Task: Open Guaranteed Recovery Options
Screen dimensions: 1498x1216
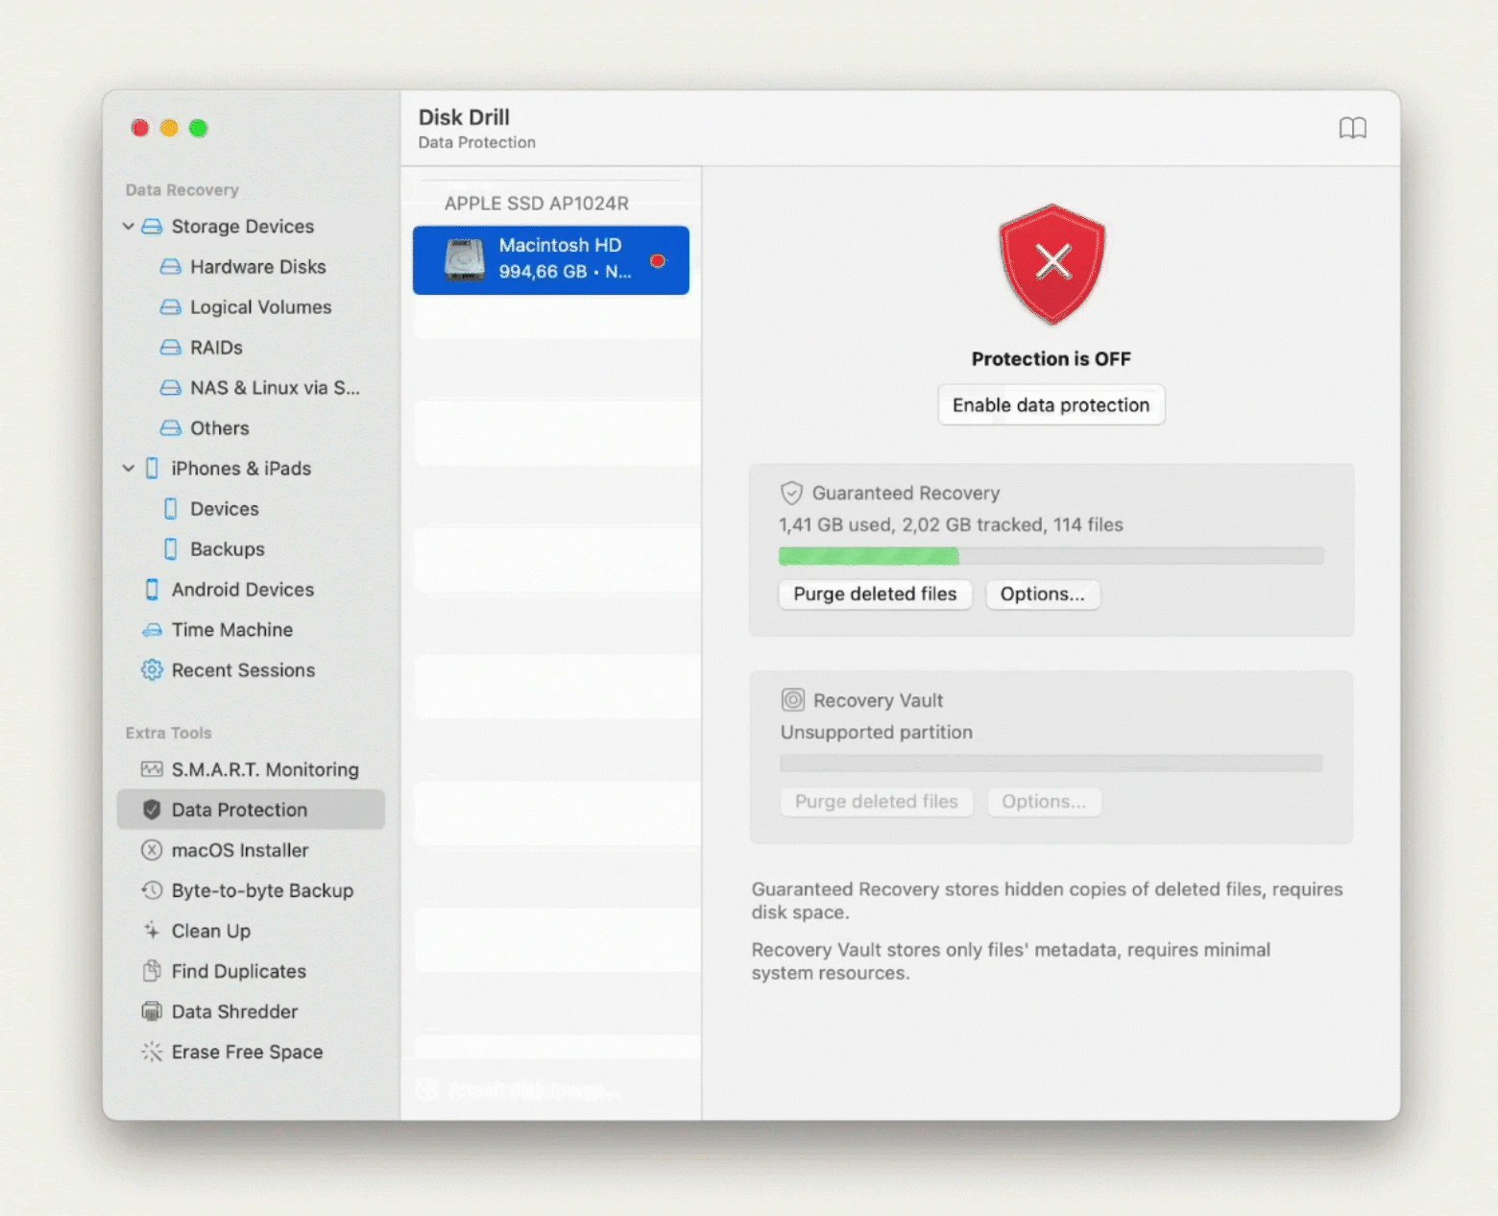Action: 1043,595
